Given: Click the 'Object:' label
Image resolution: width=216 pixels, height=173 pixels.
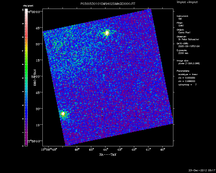Looking at the screenshot, I should [180, 30].
